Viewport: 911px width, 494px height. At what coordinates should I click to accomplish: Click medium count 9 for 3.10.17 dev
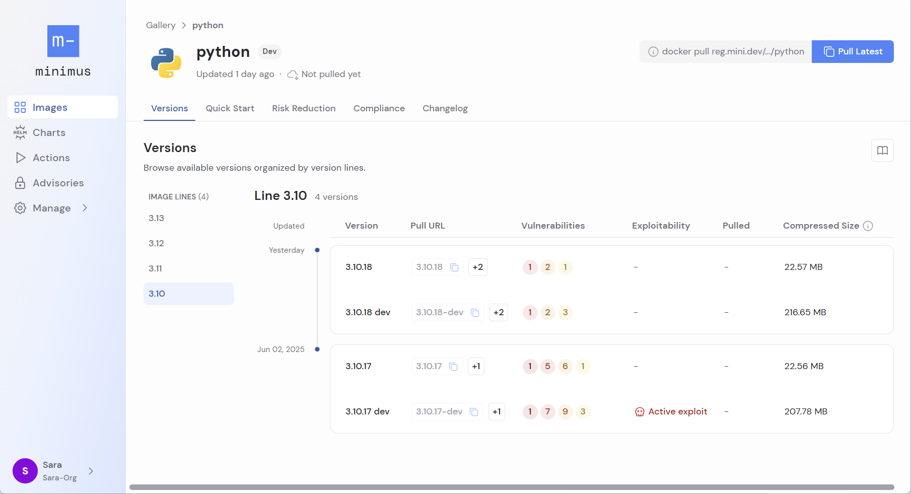[x=565, y=411]
